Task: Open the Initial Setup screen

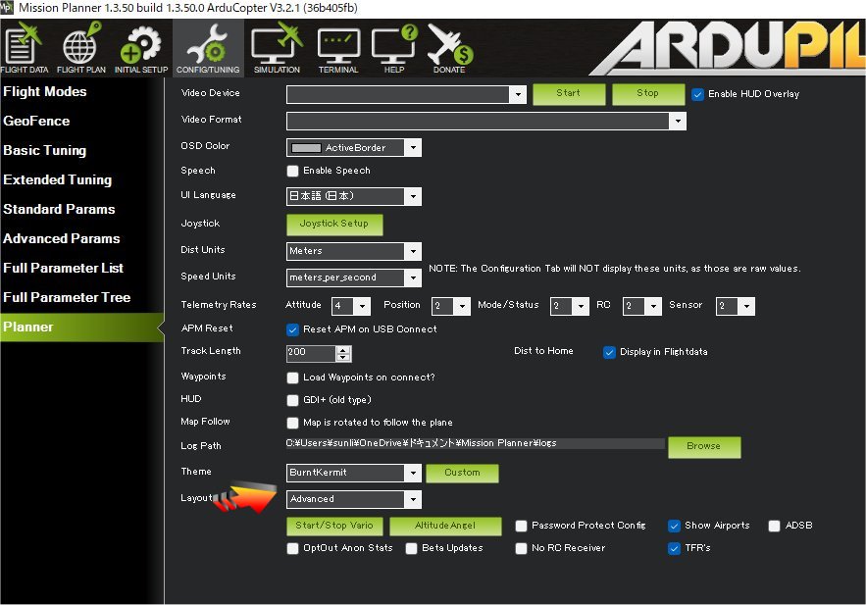Action: (141, 49)
